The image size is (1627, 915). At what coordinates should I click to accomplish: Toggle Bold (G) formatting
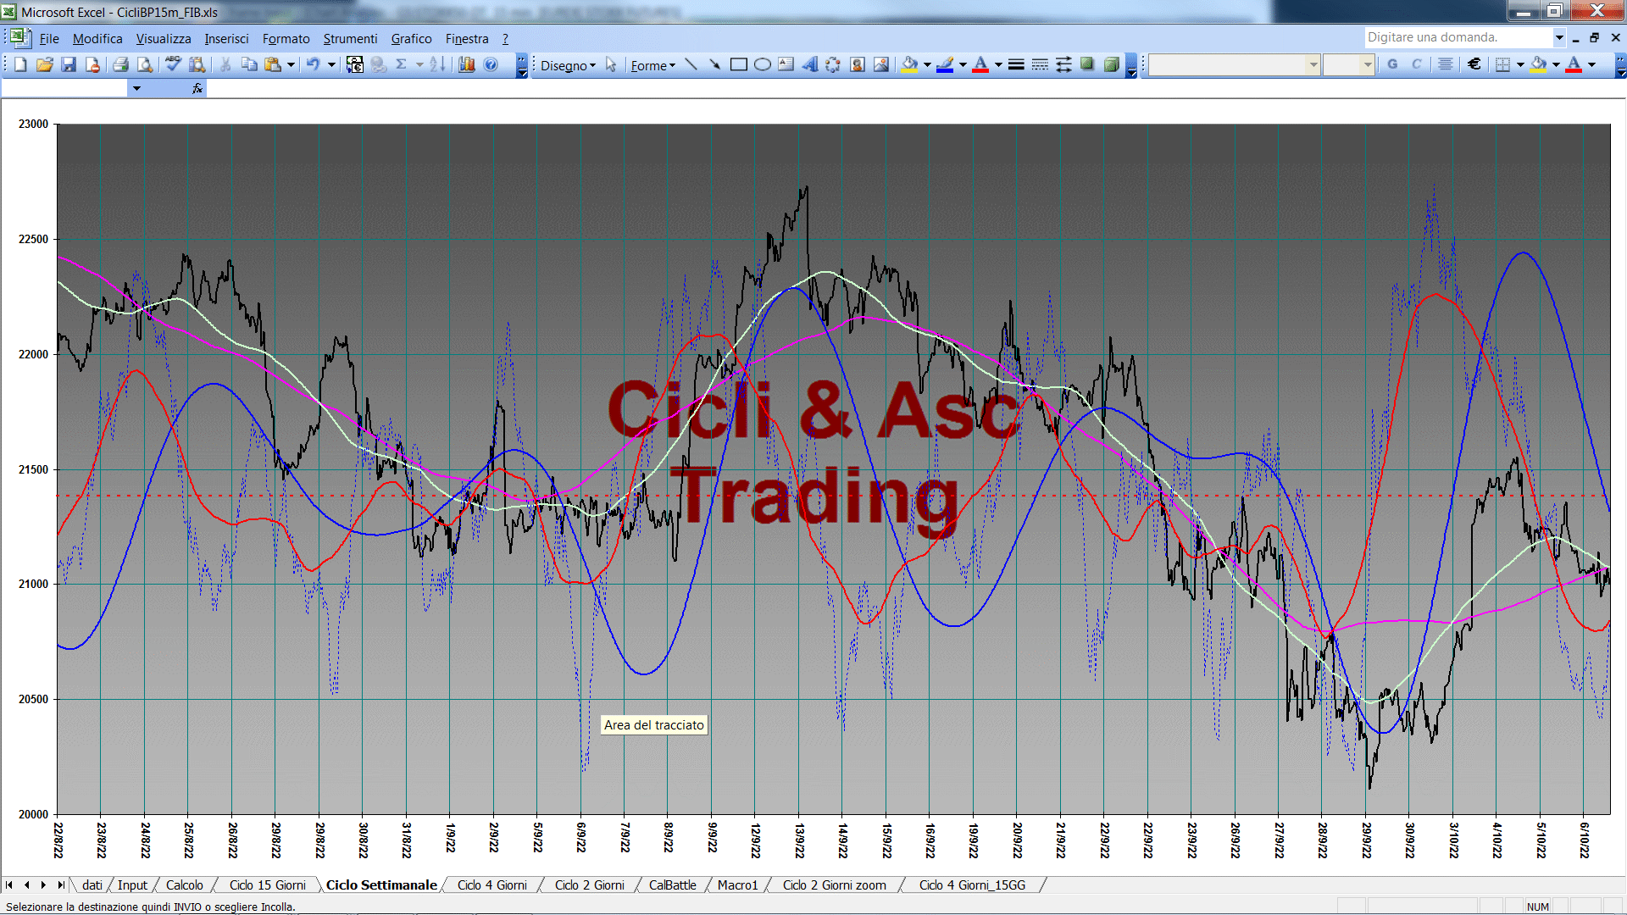(x=1392, y=64)
